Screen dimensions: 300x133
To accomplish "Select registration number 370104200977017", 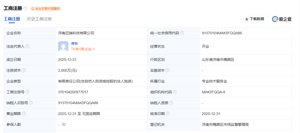I will point(73,92).
